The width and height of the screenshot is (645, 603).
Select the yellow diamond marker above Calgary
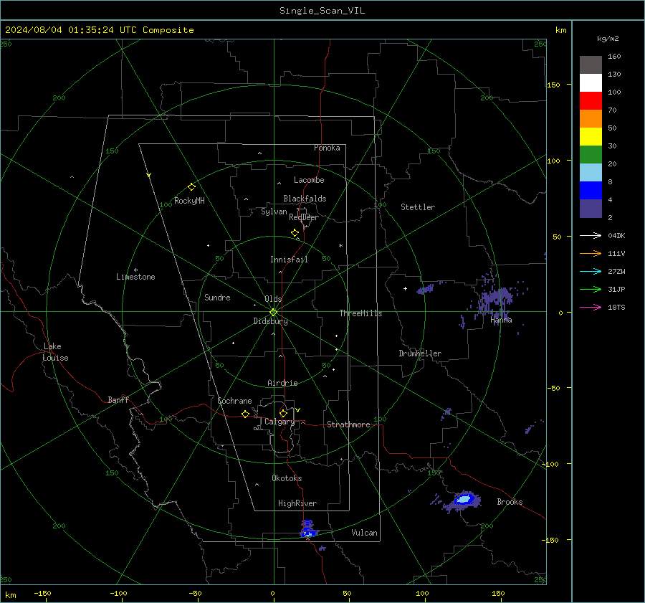click(283, 413)
